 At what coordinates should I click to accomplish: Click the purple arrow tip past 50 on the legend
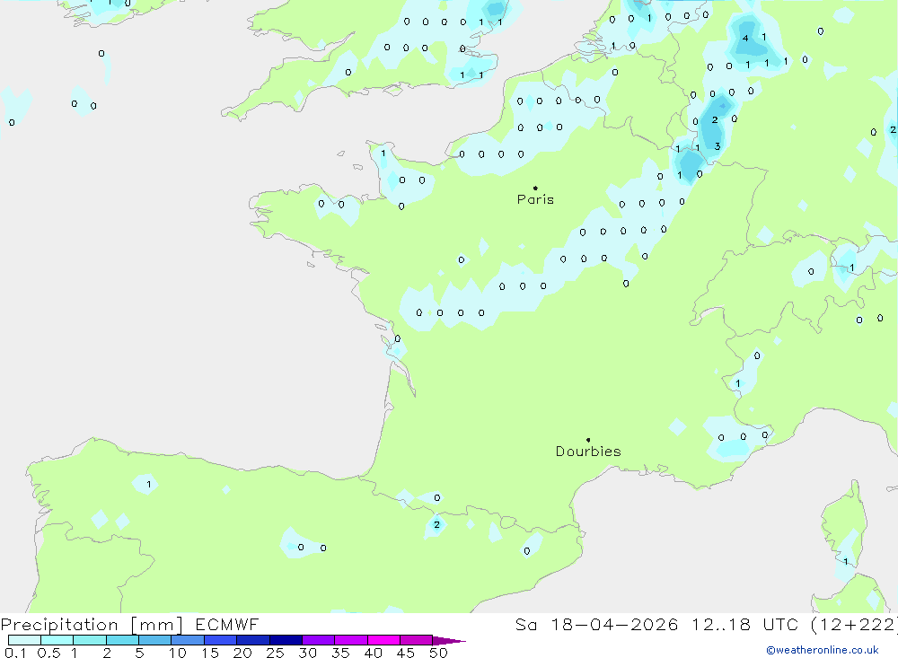tap(449, 641)
